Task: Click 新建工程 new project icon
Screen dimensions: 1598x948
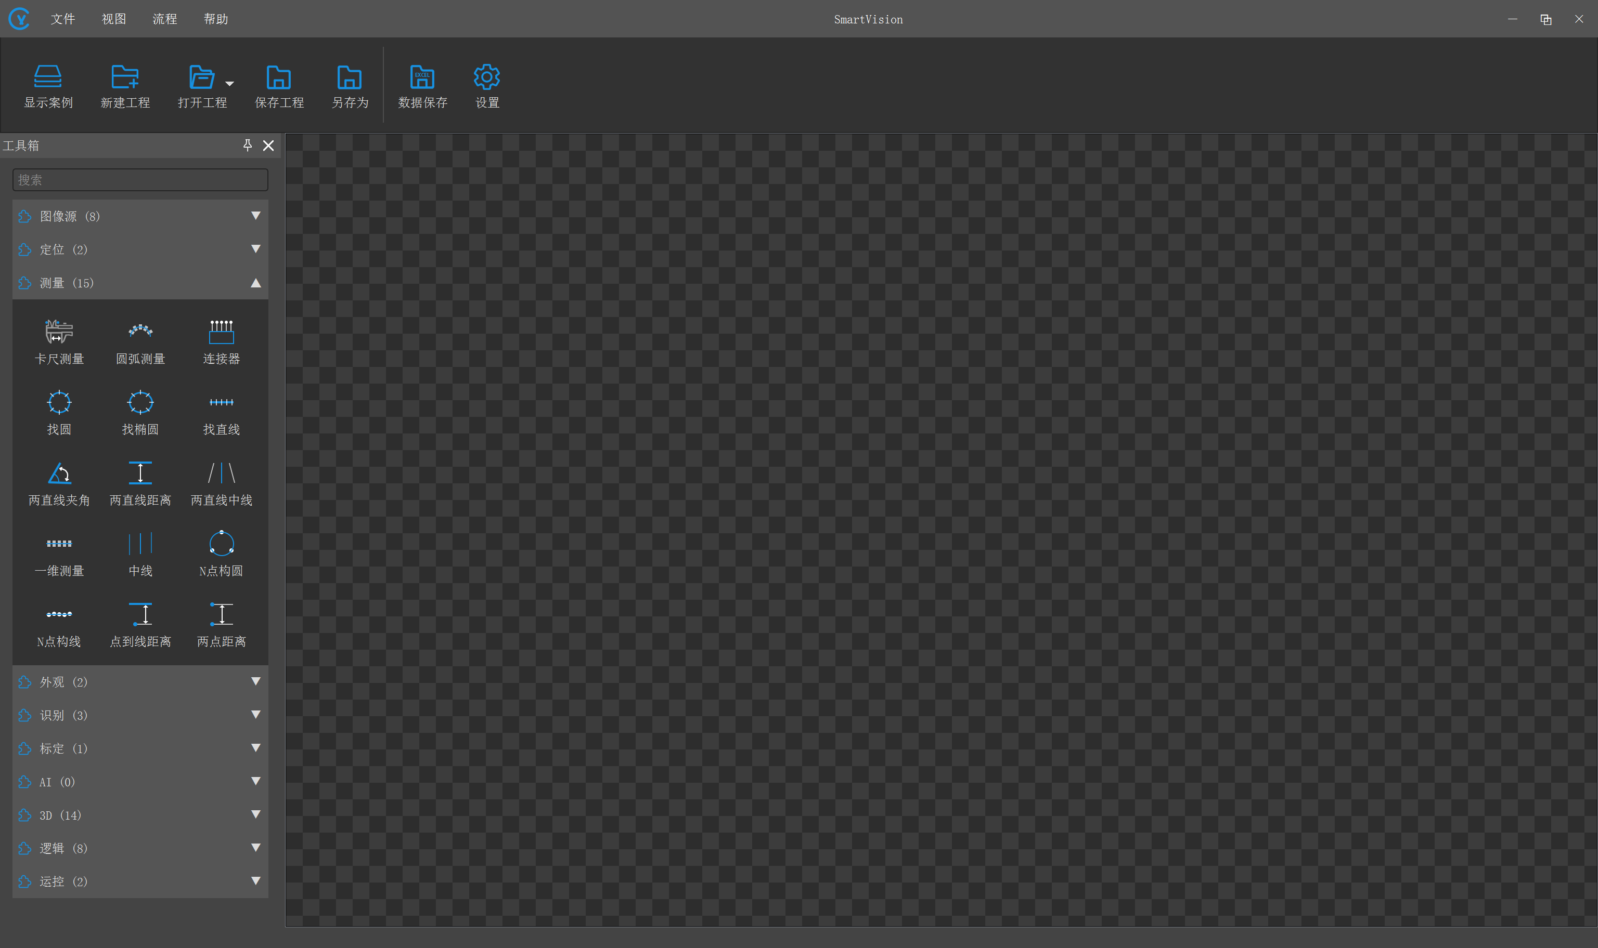Action: coord(125,77)
